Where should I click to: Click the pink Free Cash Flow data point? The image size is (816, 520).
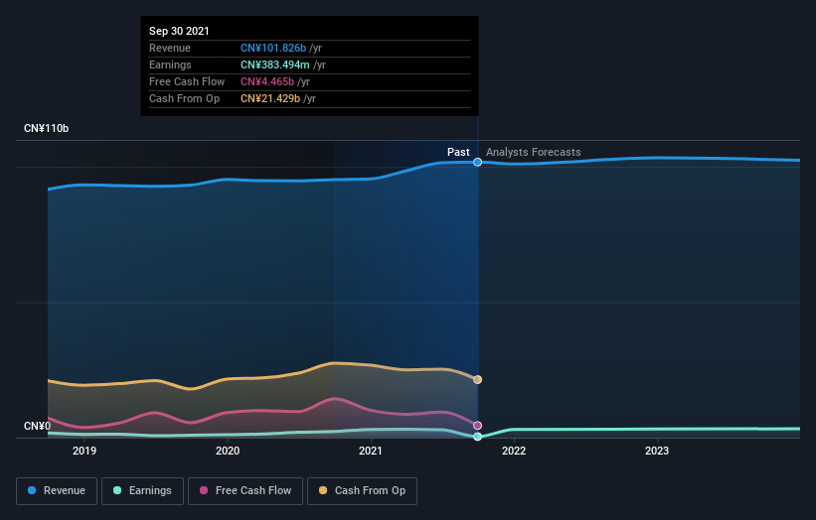click(477, 426)
